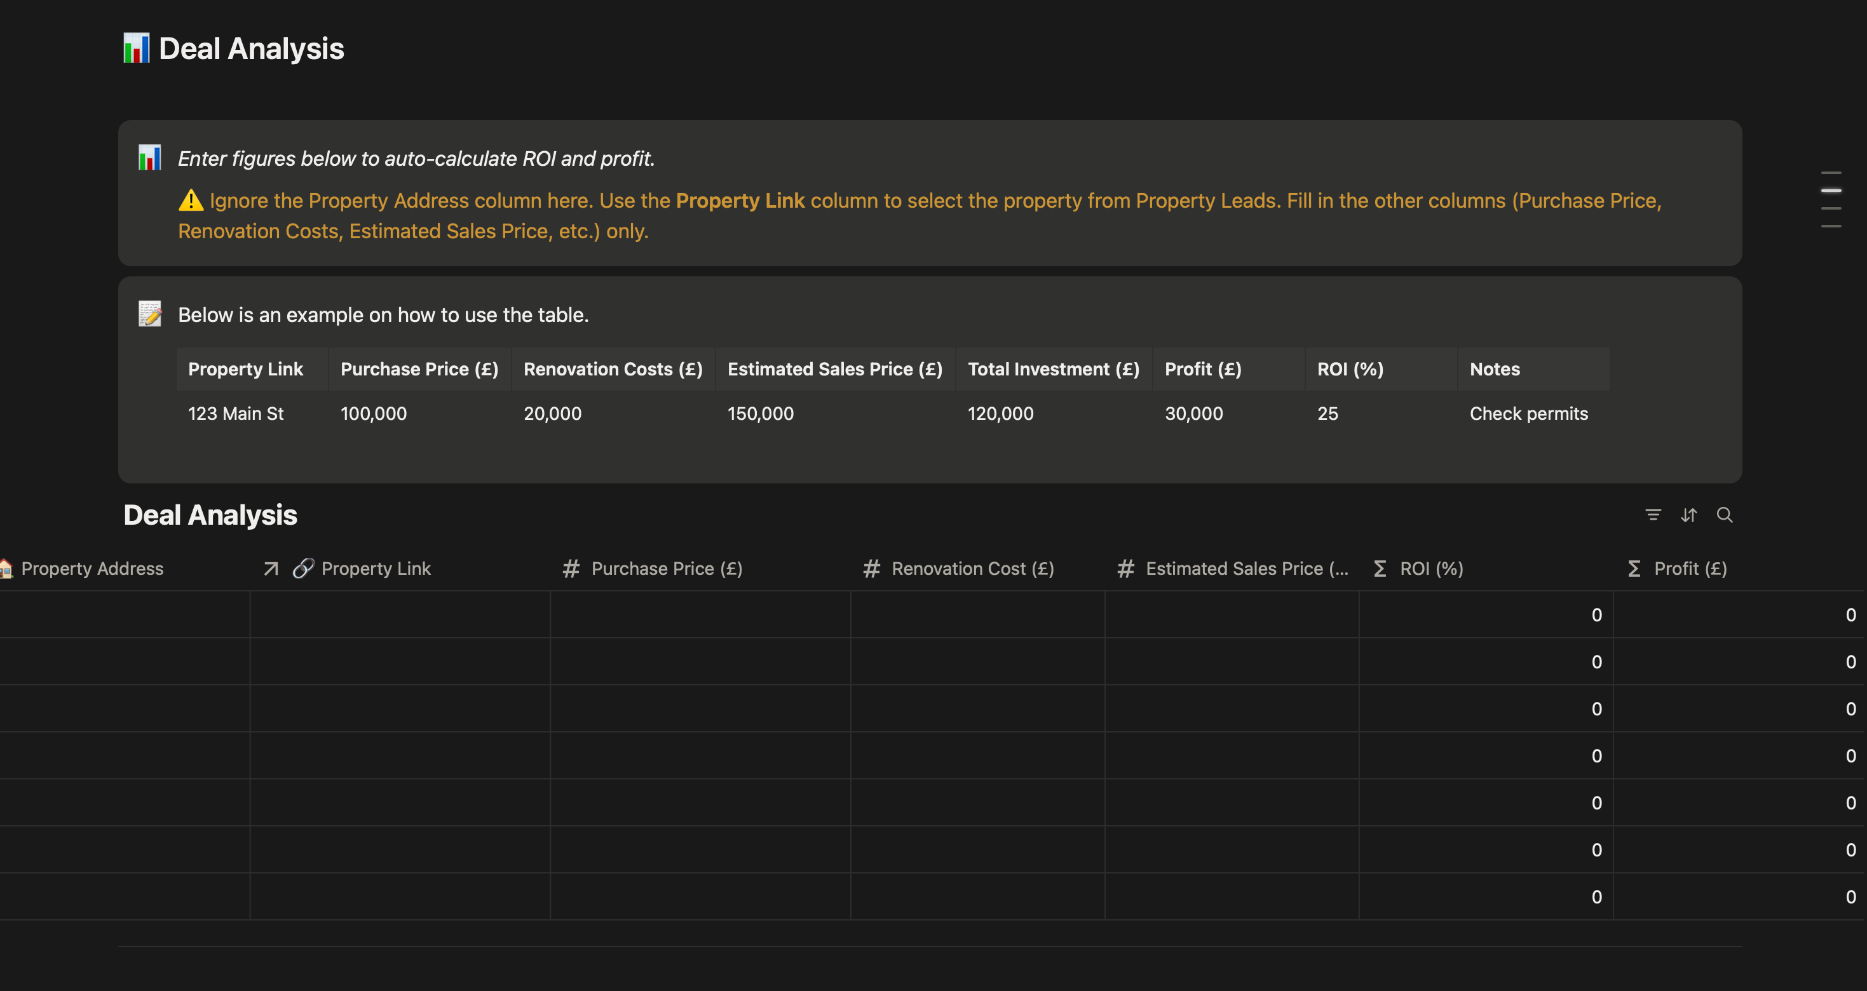Click the filter icon above the table
Screen dimensions: 1867x991
pyautogui.click(x=1652, y=515)
